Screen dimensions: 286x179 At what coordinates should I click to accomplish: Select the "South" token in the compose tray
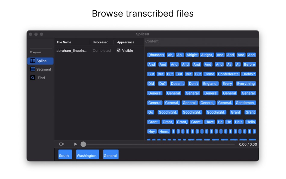coord(65,155)
